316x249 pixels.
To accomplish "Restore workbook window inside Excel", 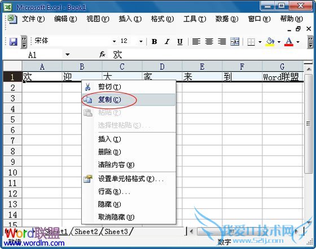I will point(299,29).
